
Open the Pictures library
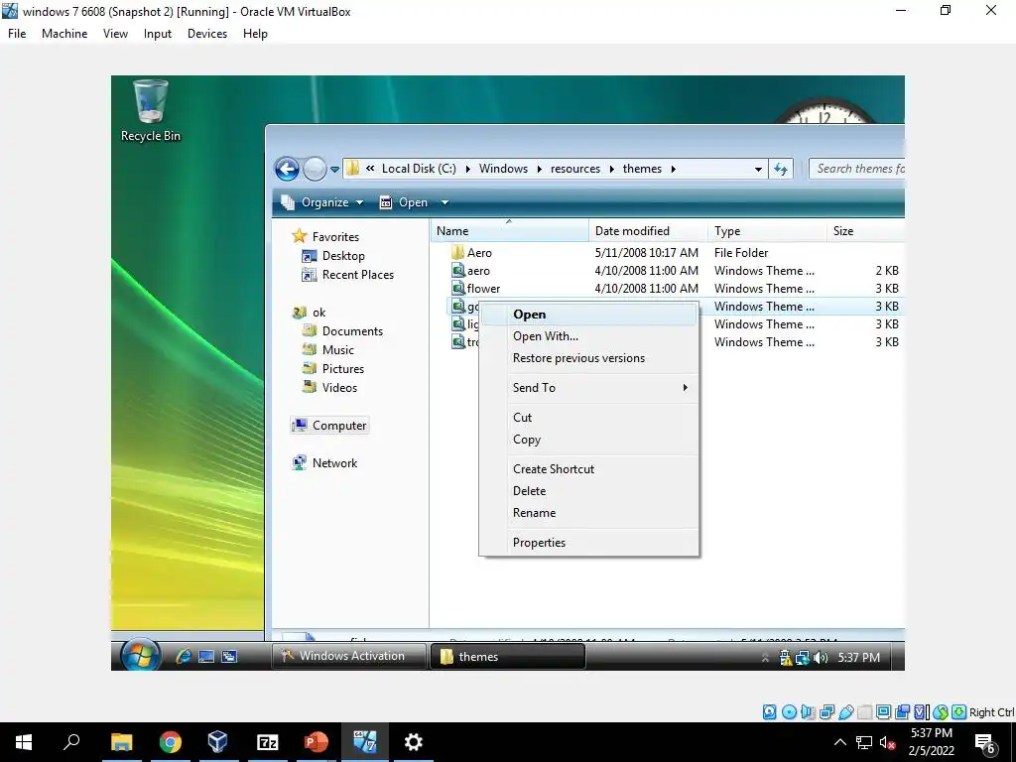(333, 369)
